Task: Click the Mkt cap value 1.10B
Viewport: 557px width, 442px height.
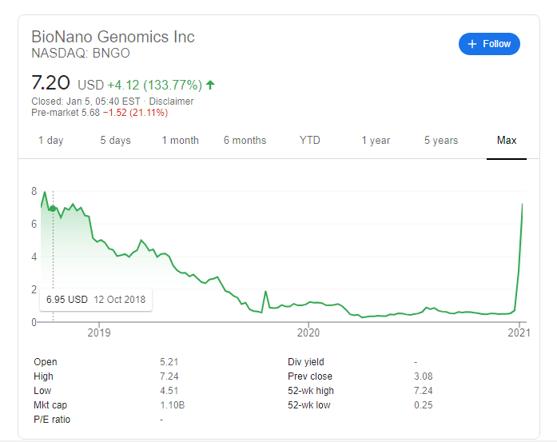Action: click(x=173, y=404)
